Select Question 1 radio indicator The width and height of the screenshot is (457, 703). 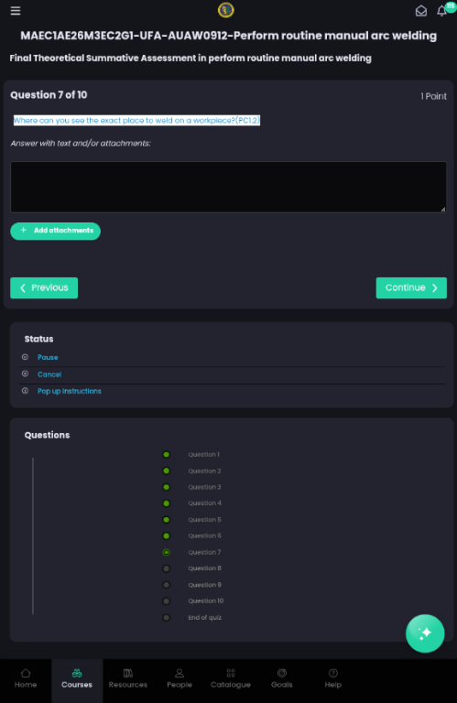(x=166, y=455)
